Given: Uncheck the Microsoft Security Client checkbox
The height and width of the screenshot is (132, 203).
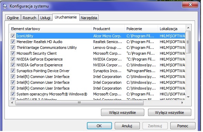Looking at the screenshot, I should pyautogui.click(x=13, y=53).
